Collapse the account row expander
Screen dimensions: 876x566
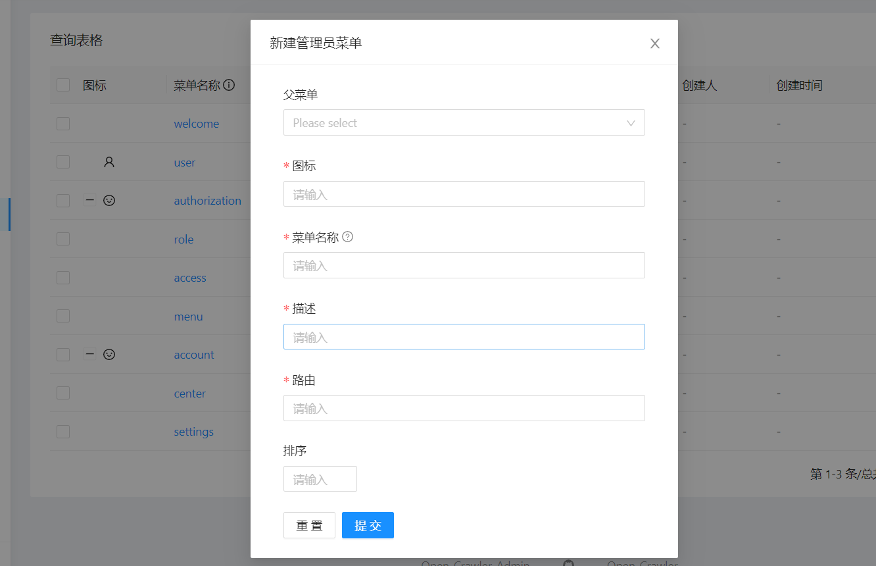pos(90,354)
